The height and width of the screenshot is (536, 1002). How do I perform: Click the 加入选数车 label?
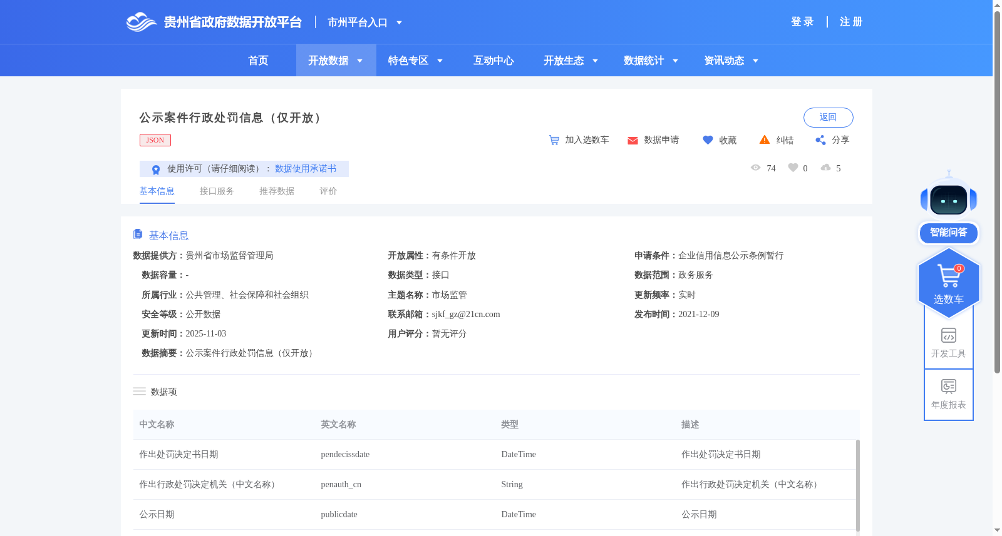(587, 140)
